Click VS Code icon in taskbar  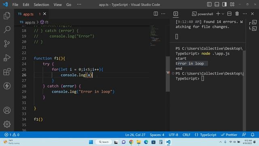coord(168,142)
